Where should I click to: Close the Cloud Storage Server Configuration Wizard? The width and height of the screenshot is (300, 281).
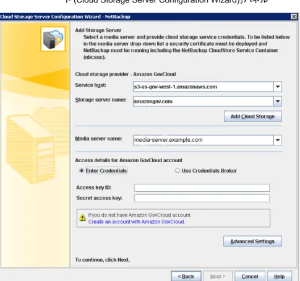(x=294, y=17)
